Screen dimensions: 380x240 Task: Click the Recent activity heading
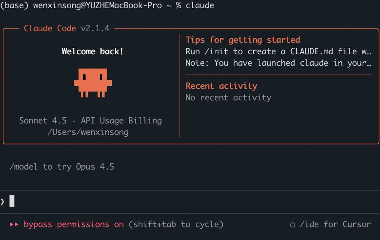point(221,86)
